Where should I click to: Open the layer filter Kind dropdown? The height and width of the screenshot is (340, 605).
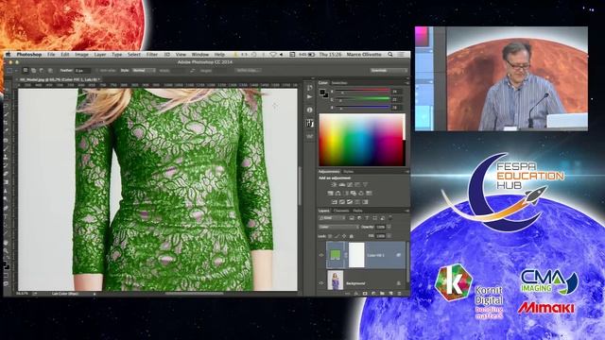pos(332,218)
